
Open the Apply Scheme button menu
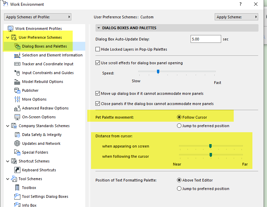pyautogui.click(x=236, y=17)
